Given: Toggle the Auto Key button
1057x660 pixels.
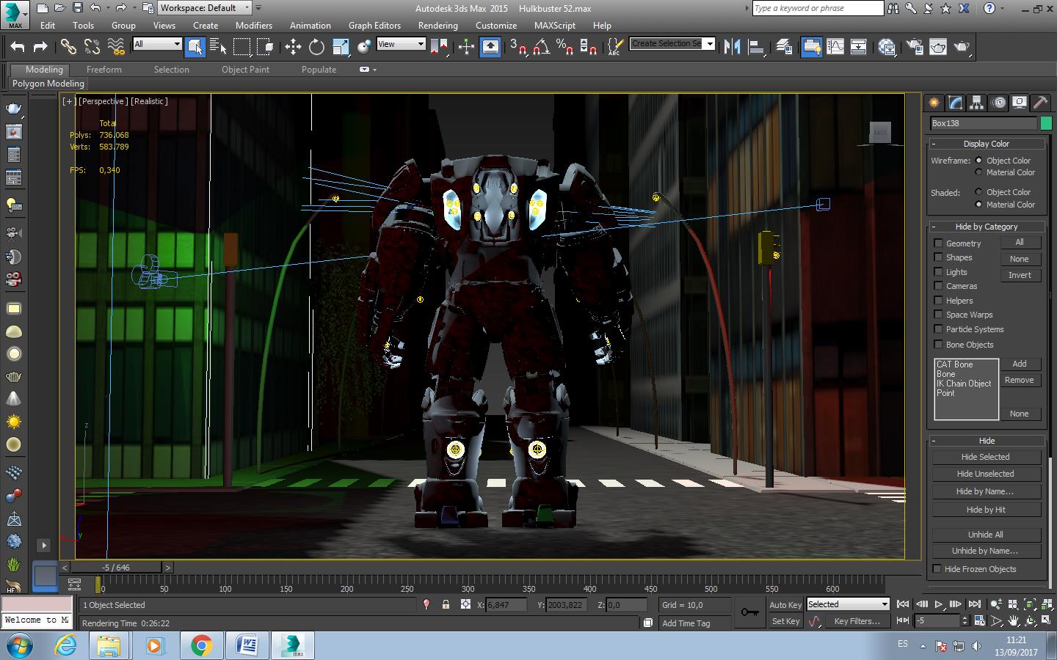Looking at the screenshot, I should 785,605.
